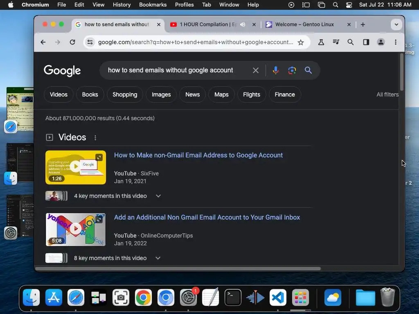Image resolution: width=419 pixels, height=314 pixels.
Task: Filter results by Maps chip
Action: pos(221,94)
